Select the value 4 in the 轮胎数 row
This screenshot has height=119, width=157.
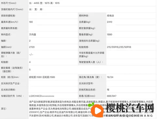click(x=30, y=62)
